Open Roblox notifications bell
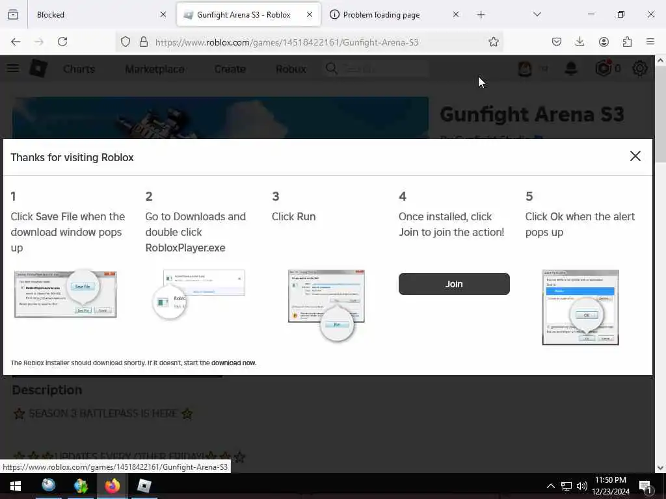 (571, 68)
